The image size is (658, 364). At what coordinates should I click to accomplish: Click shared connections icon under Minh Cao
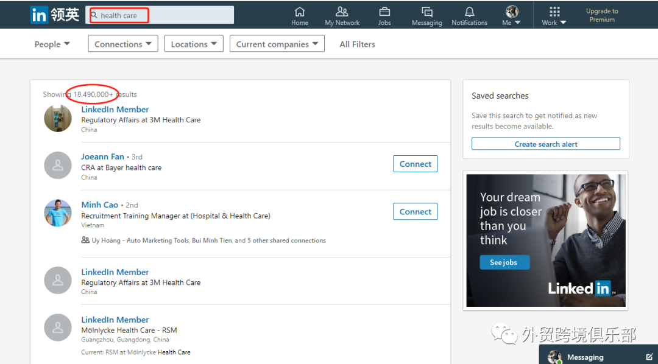[x=85, y=240]
